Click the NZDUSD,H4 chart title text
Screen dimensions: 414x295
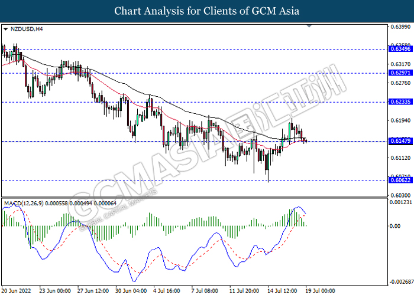click(x=27, y=29)
